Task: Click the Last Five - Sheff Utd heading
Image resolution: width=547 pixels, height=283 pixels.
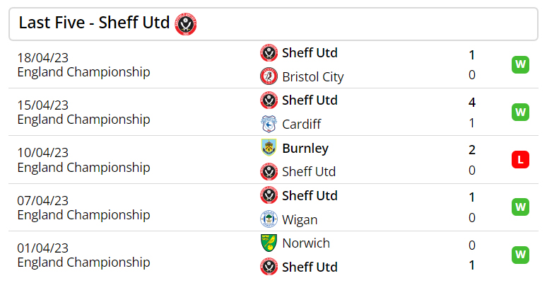Action: coord(94,23)
